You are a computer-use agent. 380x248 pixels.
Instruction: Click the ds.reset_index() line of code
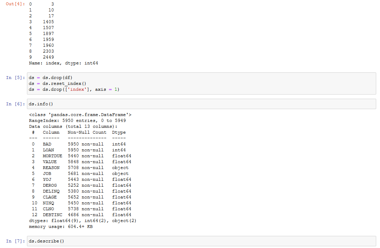pos(57,83)
